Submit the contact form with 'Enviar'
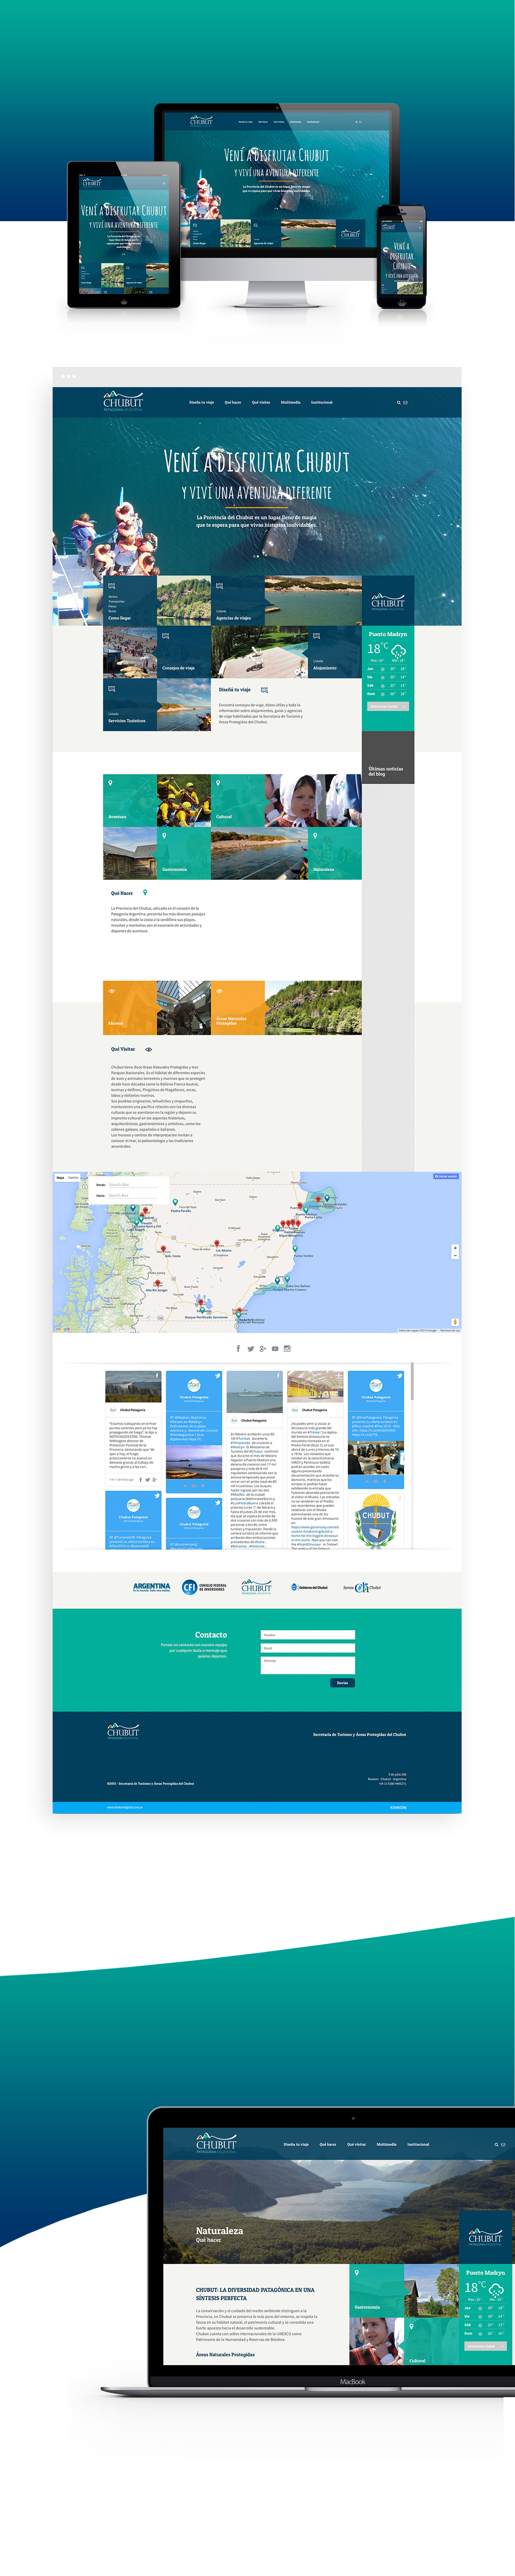 [342, 1683]
